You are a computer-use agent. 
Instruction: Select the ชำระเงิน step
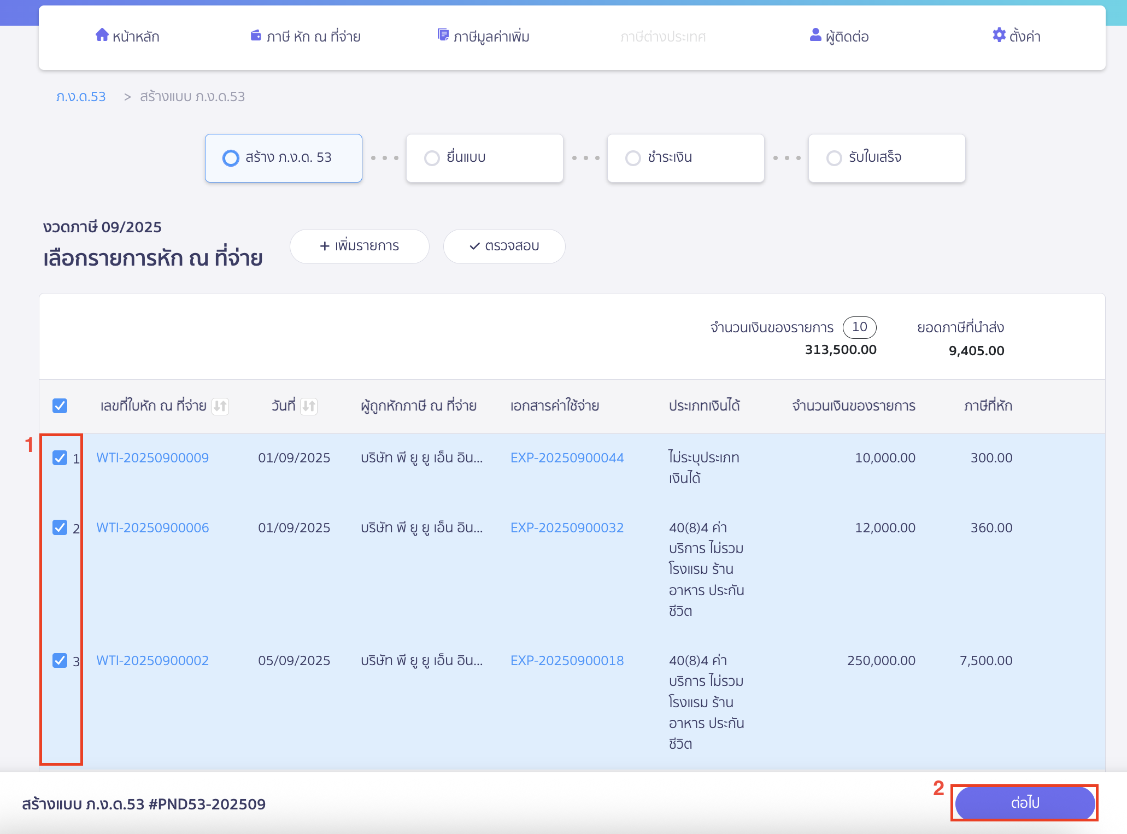(x=633, y=158)
